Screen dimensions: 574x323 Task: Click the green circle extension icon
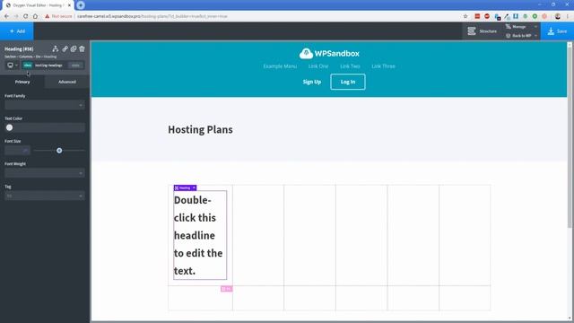pyautogui.click(x=535, y=16)
